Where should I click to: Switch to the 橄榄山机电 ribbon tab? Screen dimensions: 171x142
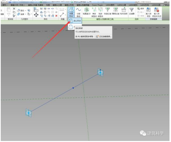[69, 5]
